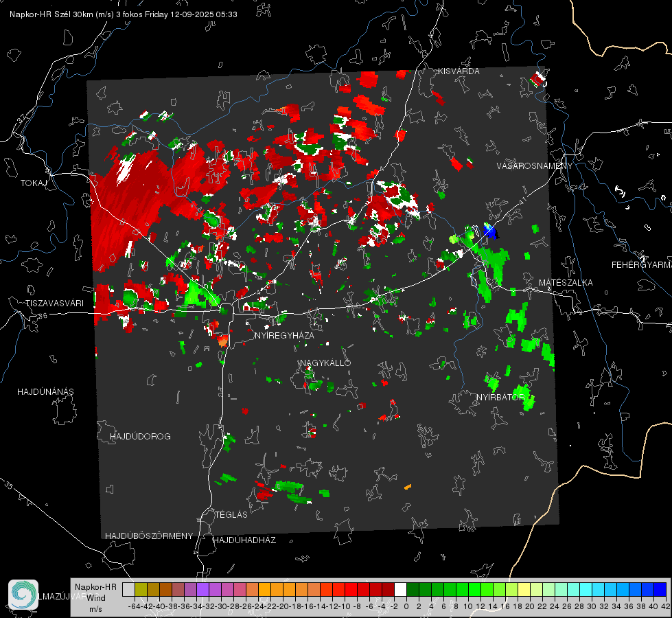Click the NYÍRBÁTOR town label
This screenshot has width=672, height=618.
click(x=500, y=398)
